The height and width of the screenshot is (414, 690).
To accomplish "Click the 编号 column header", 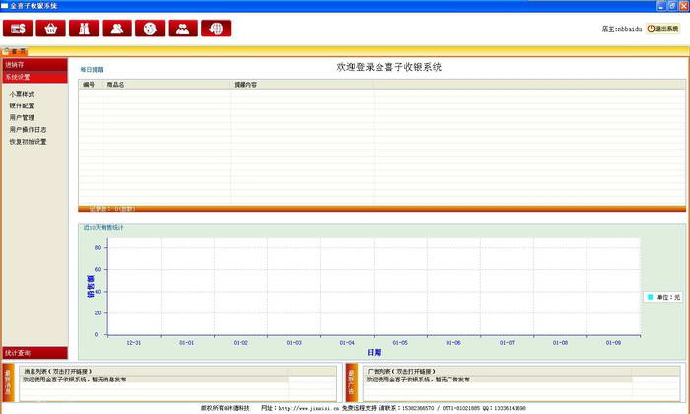I will click(x=91, y=85).
